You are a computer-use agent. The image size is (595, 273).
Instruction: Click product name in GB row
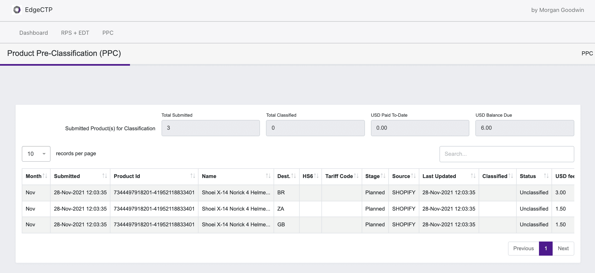(x=236, y=224)
